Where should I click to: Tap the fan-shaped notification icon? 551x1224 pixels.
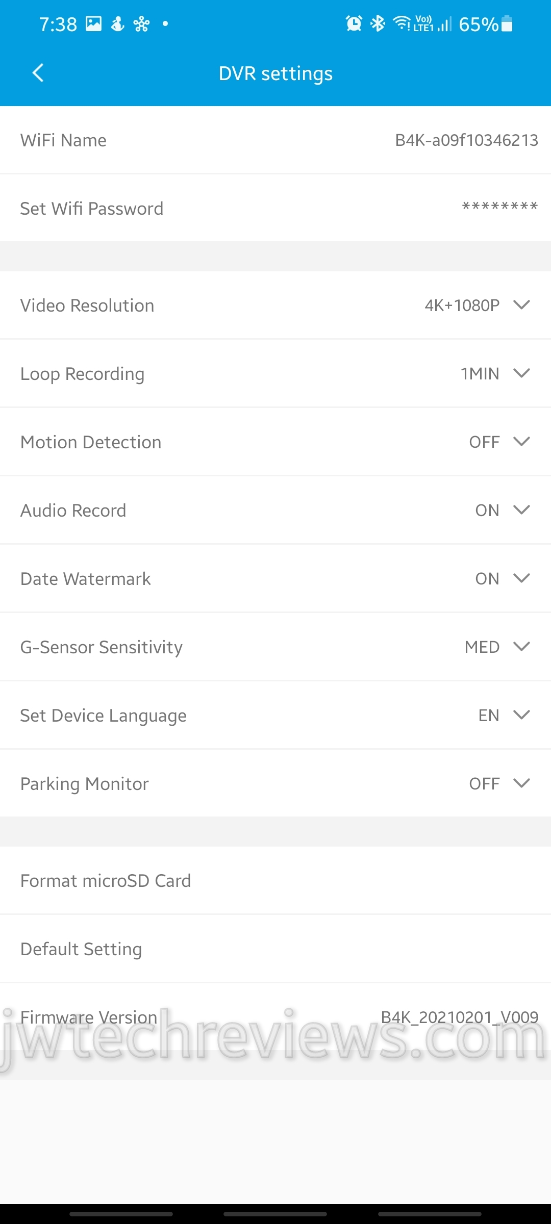click(141, 23)
